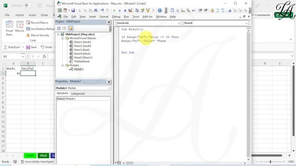Click the Insert Function fx icon
The image size is (296, 166).
click(x=44, y=56)
